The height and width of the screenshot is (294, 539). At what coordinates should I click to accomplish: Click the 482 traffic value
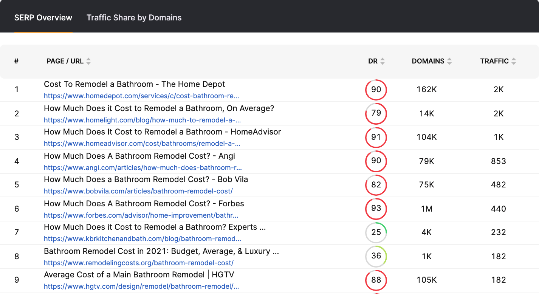point(499,185)
